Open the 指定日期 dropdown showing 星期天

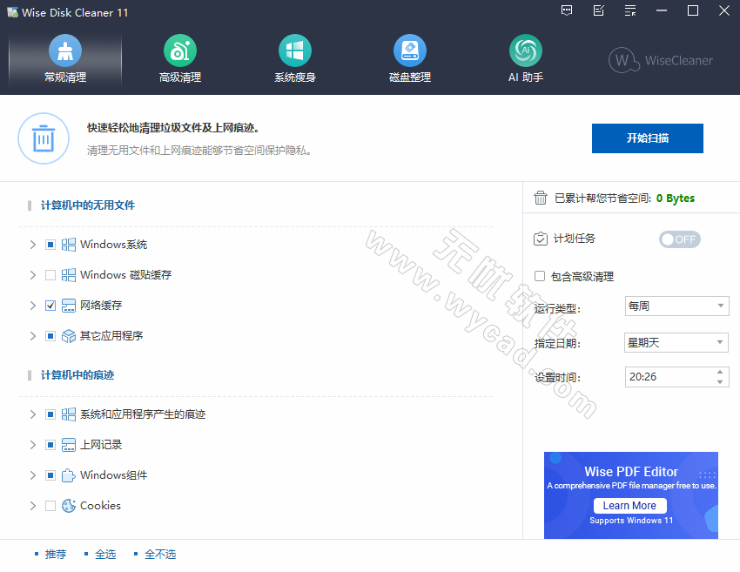pos(676,342)
